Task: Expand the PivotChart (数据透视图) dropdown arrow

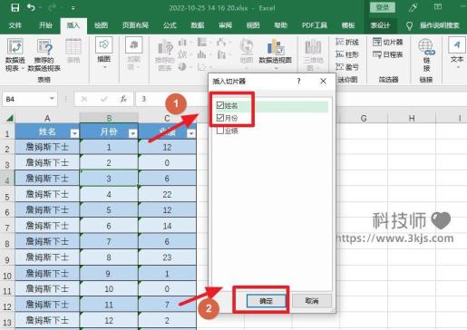Action: [x=276, y=69]
